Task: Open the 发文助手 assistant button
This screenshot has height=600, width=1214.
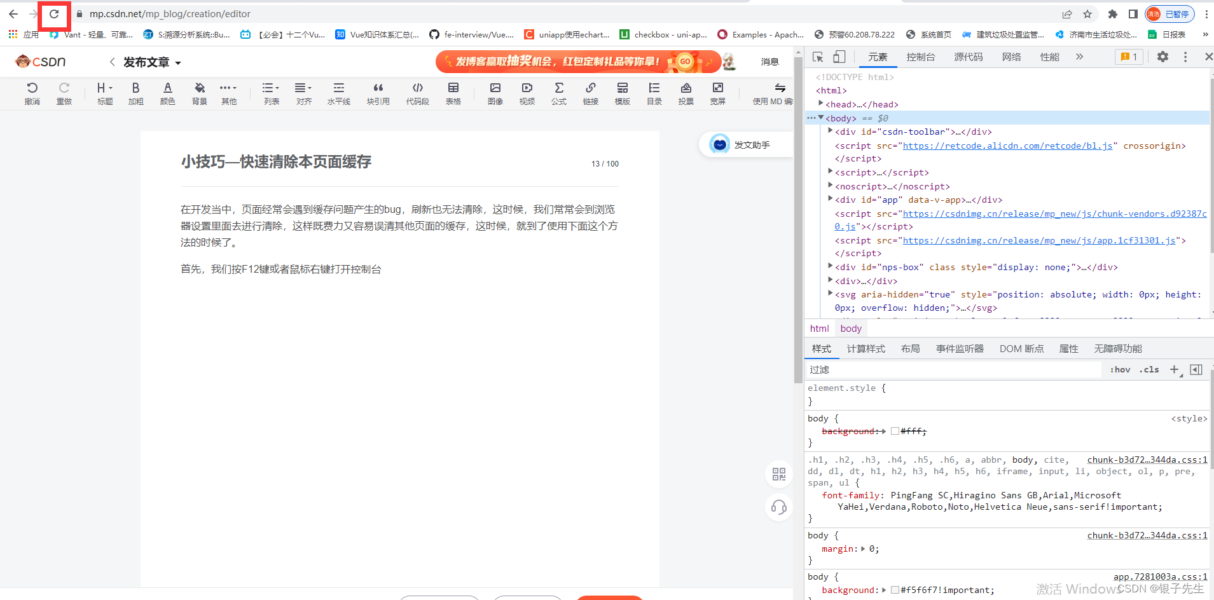Action: 745,145
